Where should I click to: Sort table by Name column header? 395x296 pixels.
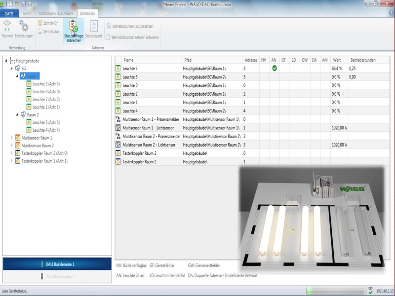coord(152,60)
